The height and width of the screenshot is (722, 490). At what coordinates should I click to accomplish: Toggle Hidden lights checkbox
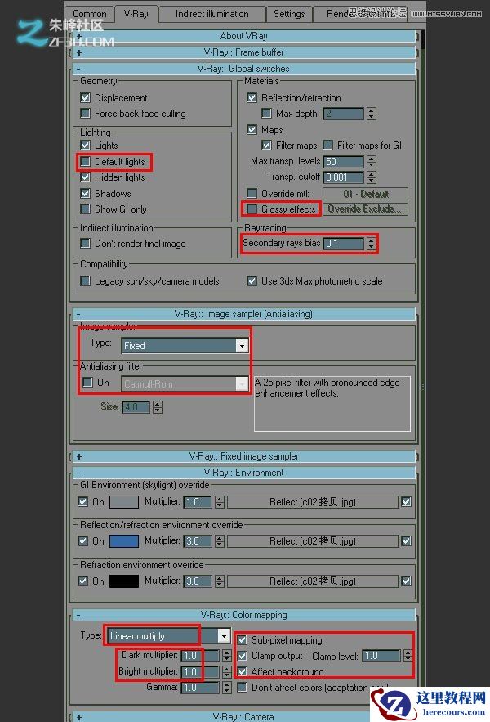(85, 177)
